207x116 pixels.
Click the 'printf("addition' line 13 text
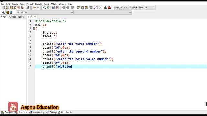point(57,67)
